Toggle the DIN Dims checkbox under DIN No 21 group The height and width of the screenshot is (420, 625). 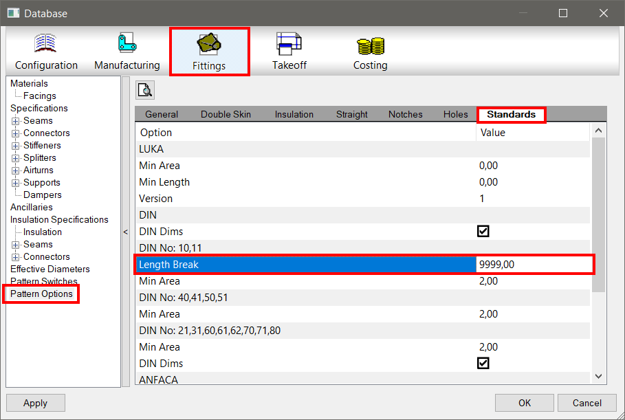[483, 363]
